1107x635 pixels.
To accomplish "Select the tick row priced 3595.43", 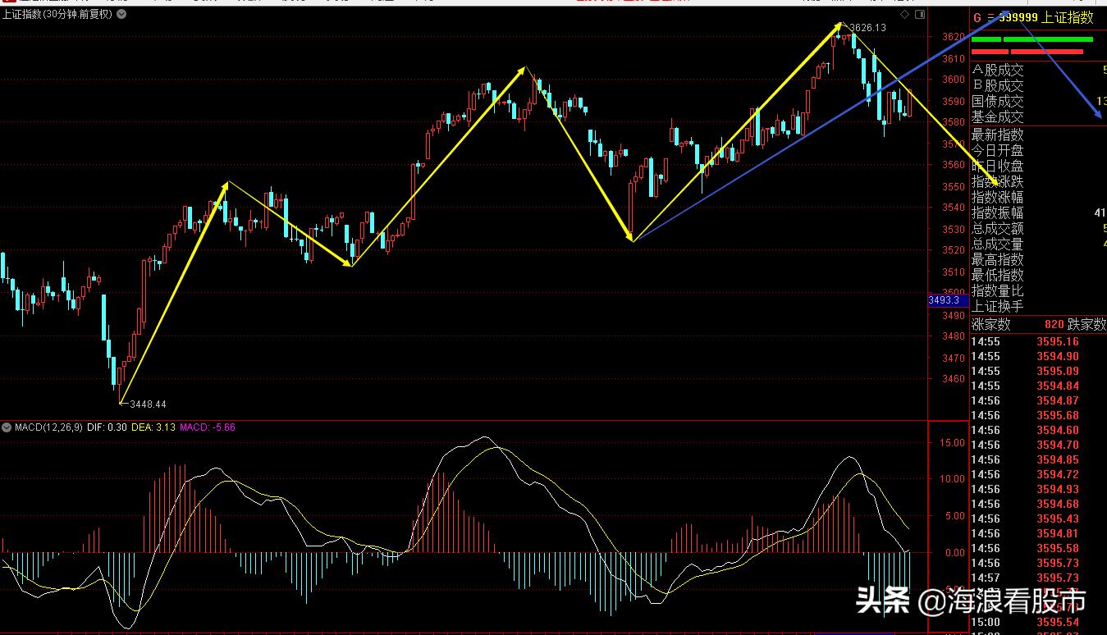I will click(1039, 519).
